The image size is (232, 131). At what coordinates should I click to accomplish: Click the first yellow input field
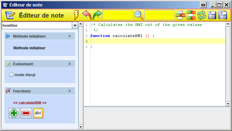[118, 15]
